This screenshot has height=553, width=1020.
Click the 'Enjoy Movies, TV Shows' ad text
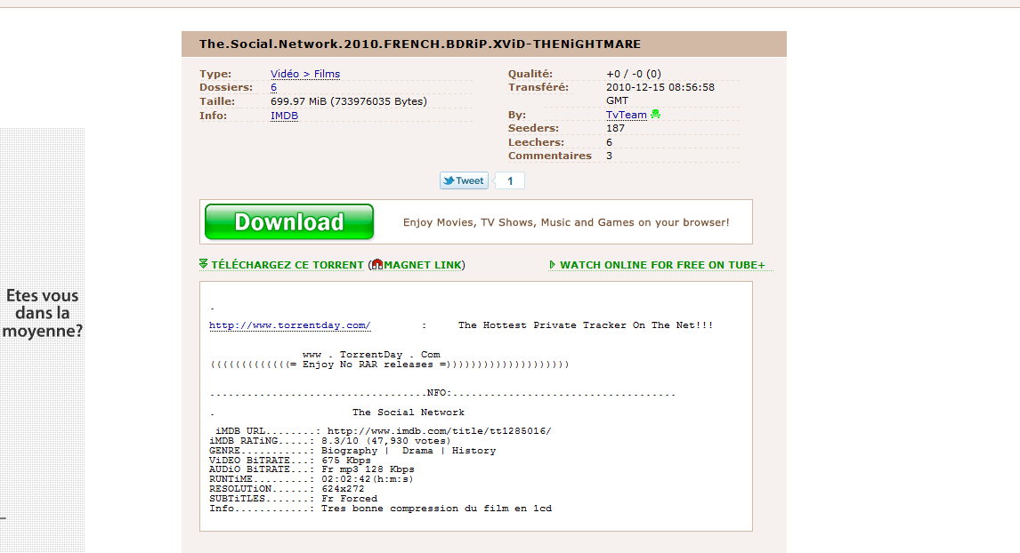pyautogui.click(x=566, y=222)
